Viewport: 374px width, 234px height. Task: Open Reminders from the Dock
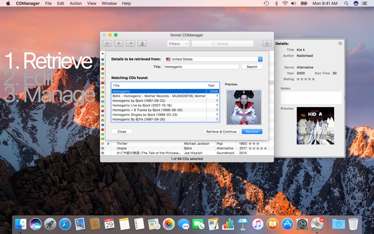click(x=139, y=224)
